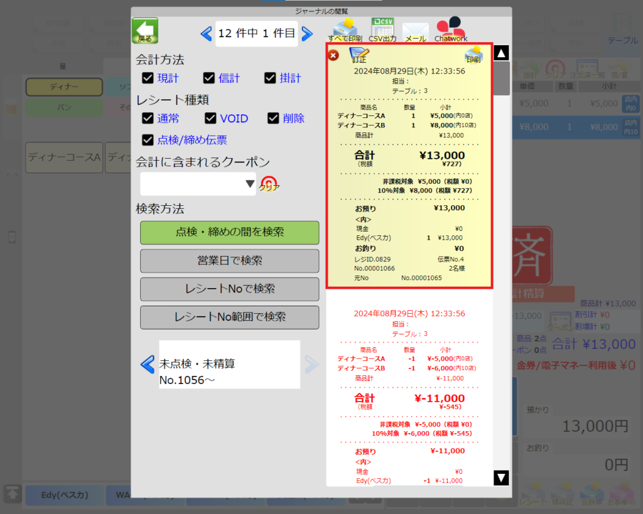Uncheck the 現計 checkbox

(x=148, y=78)
